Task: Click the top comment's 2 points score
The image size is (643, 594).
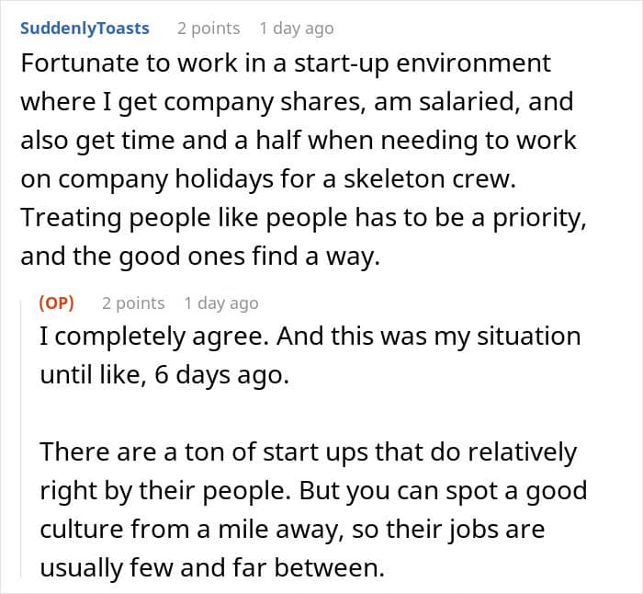Action: click(209, 29)
